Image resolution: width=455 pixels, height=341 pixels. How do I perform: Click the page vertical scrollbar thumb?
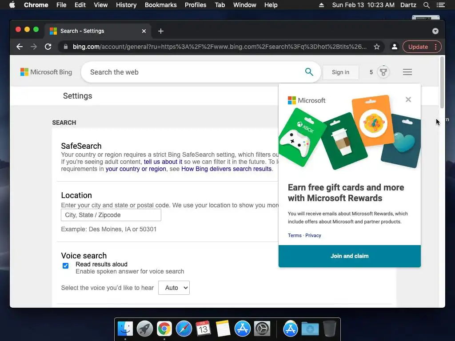point(442,82)
